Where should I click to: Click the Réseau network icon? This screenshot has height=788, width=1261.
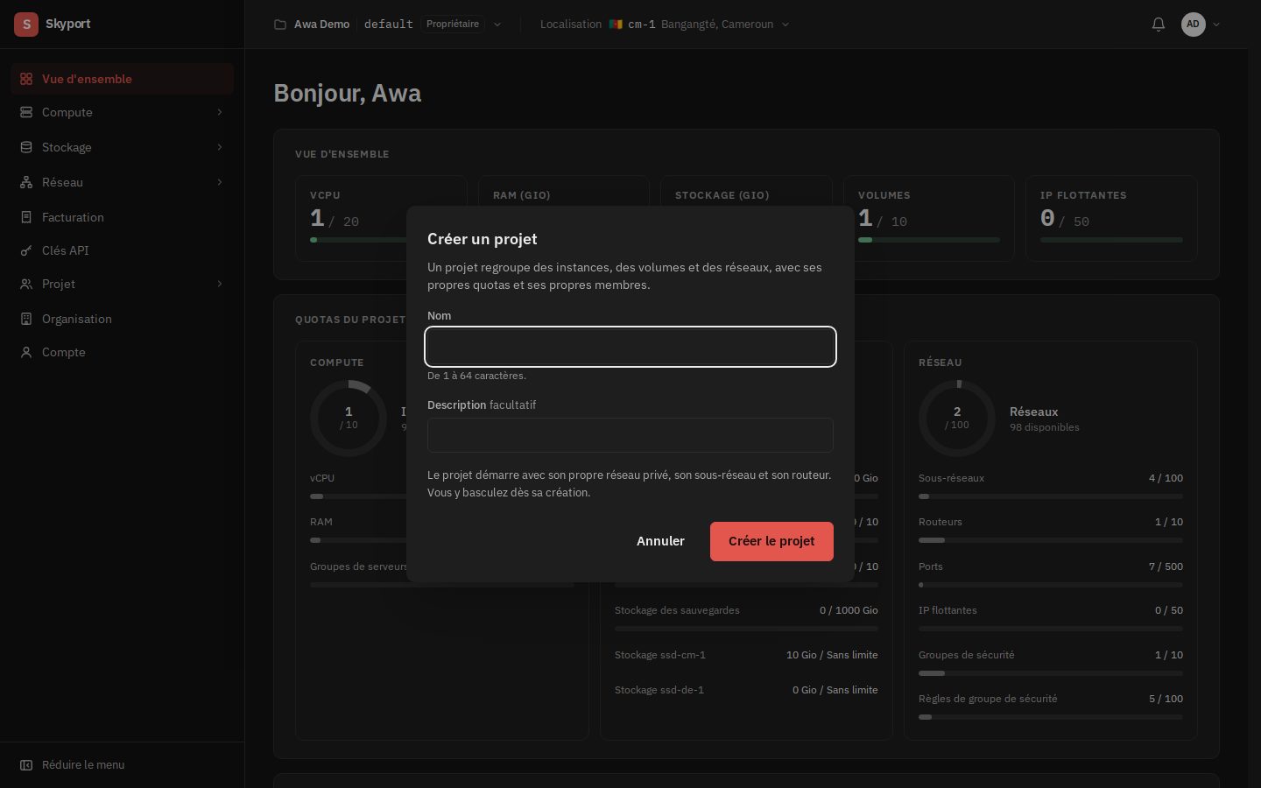pos(26,182)
